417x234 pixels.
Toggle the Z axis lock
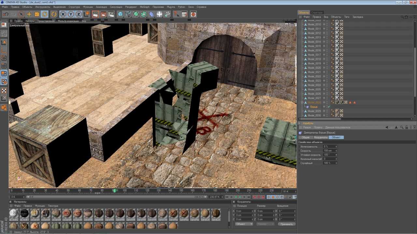[x=79, y=14]
